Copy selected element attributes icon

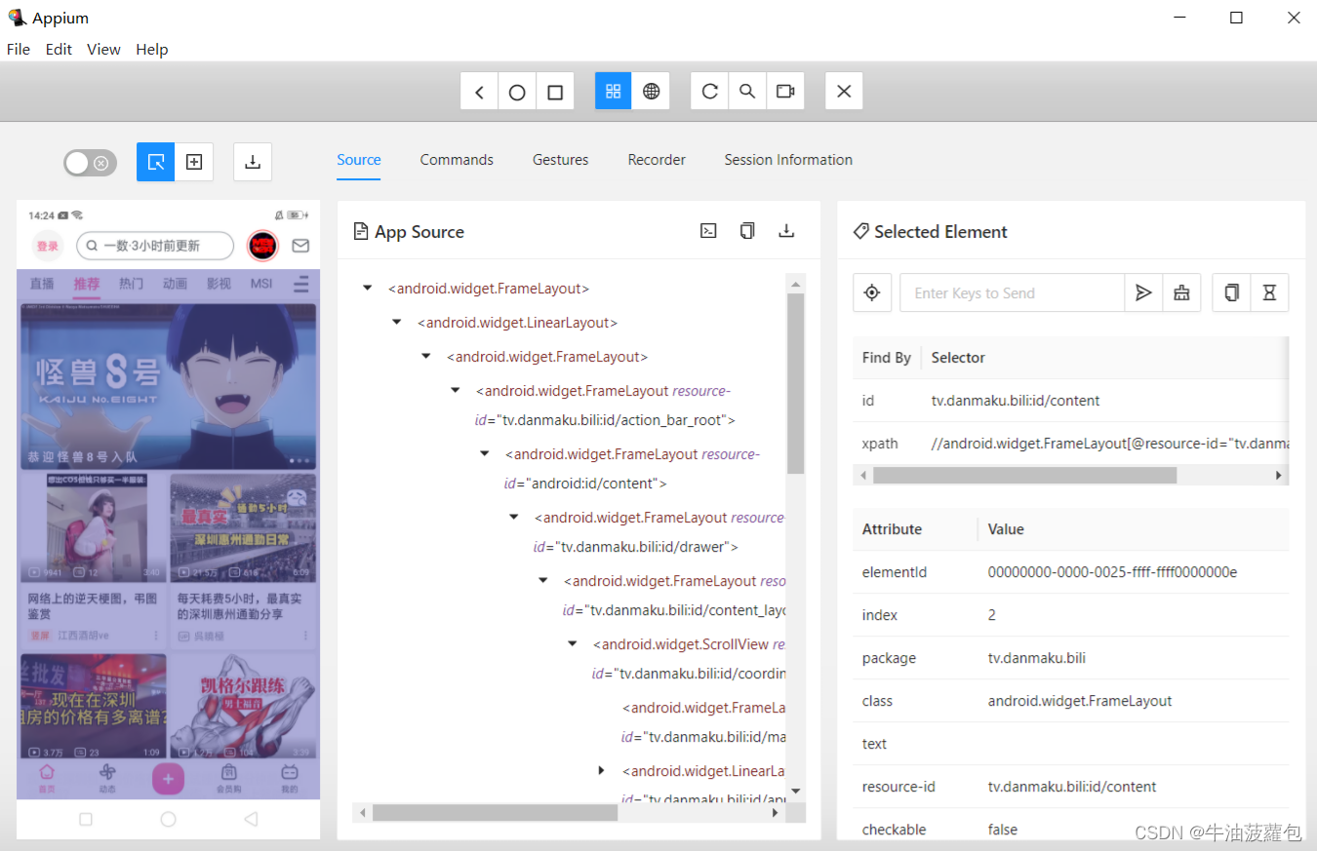1232,292
